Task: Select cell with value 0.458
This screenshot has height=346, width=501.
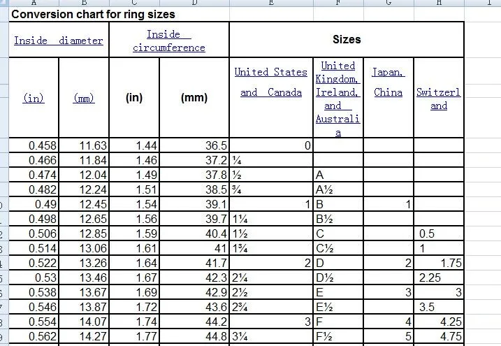Action: (34, 145)
